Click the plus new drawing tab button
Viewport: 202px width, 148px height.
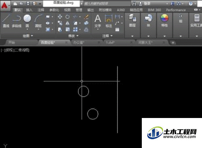click(173, 43)
